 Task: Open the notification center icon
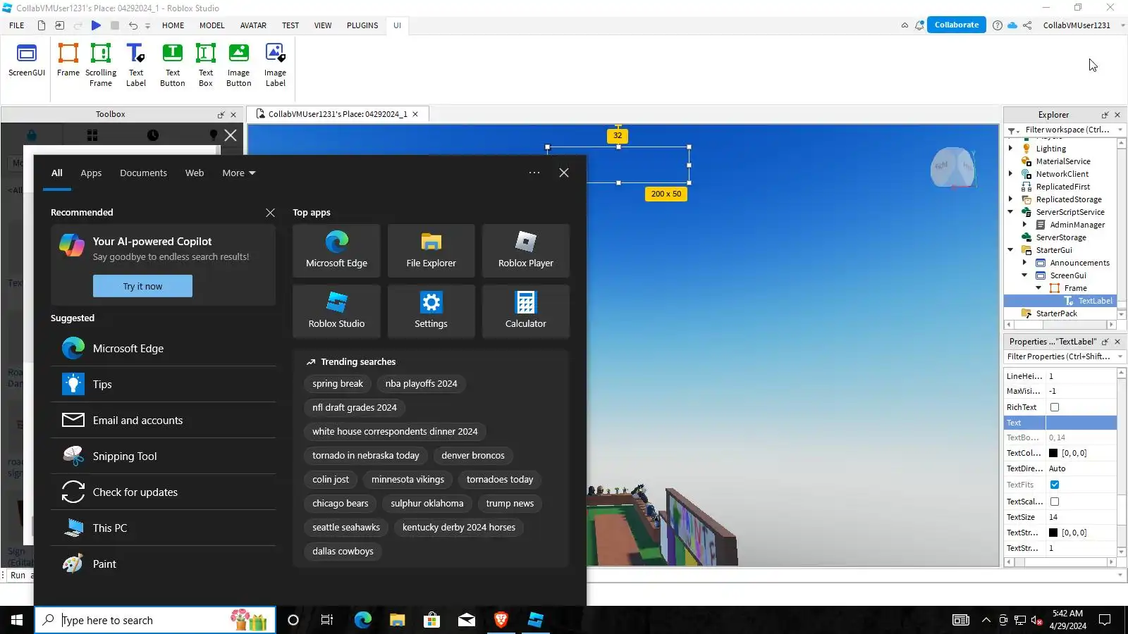[x=1105, y=620]
